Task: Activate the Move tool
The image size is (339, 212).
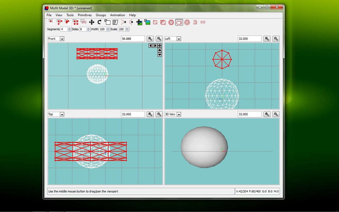Action: (x=91, y=22)
